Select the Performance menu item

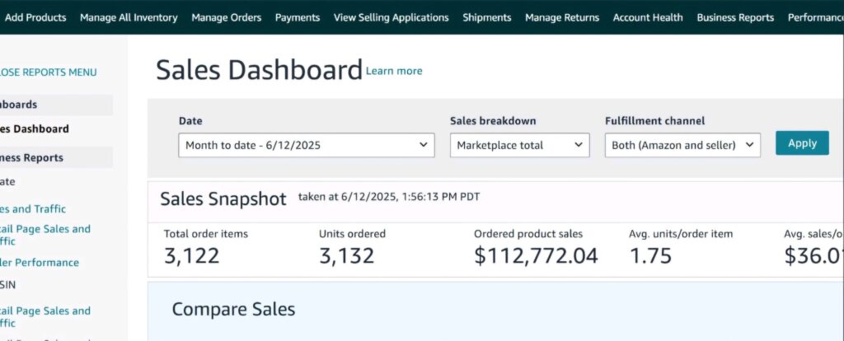tap(815, 17)
